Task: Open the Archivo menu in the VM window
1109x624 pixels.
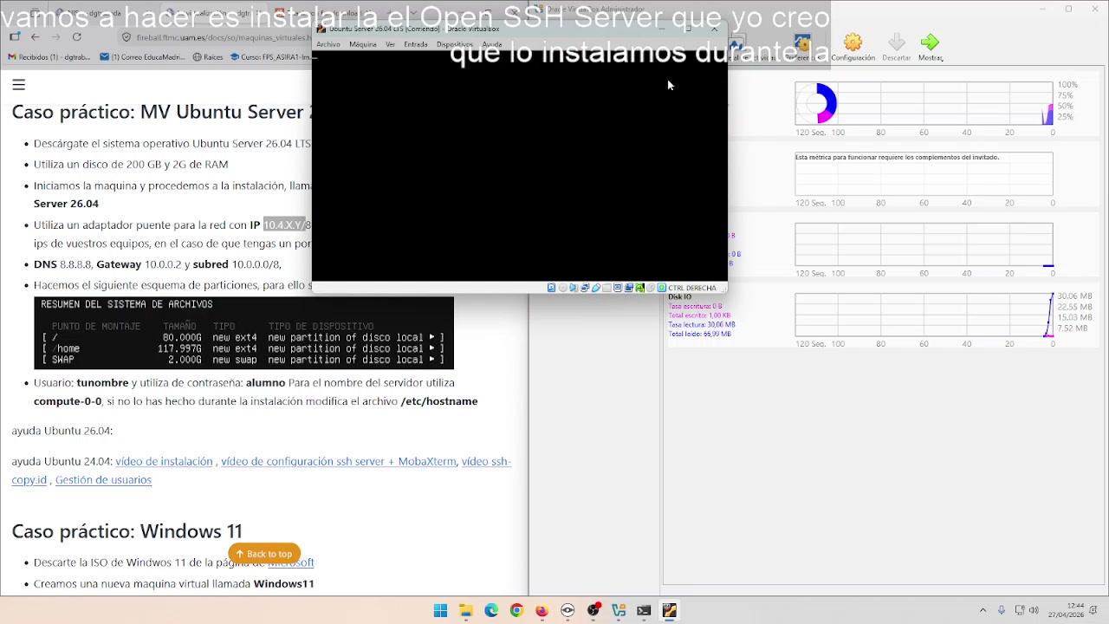Action: pyautogui.click(x=328, y=44)
